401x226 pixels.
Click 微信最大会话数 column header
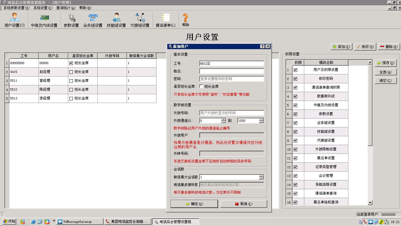tap(141, 56)
